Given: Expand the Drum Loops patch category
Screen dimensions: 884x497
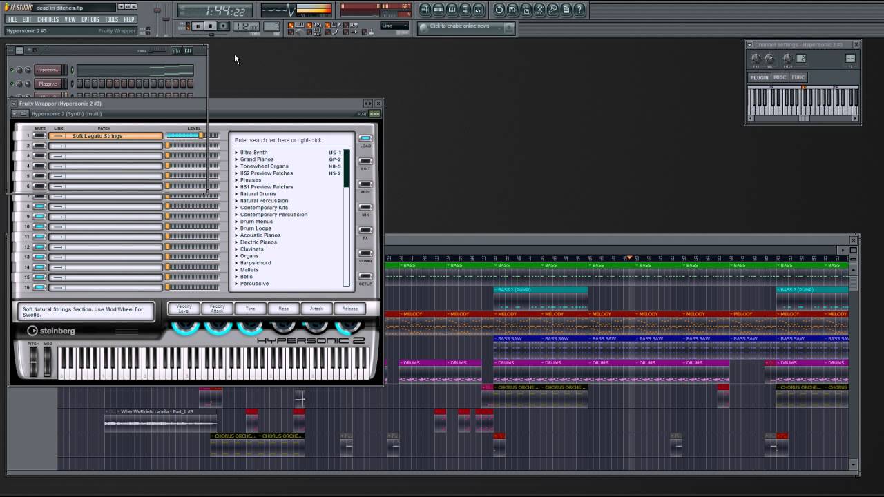Looking at the screenshot, I should pos(236,228).
